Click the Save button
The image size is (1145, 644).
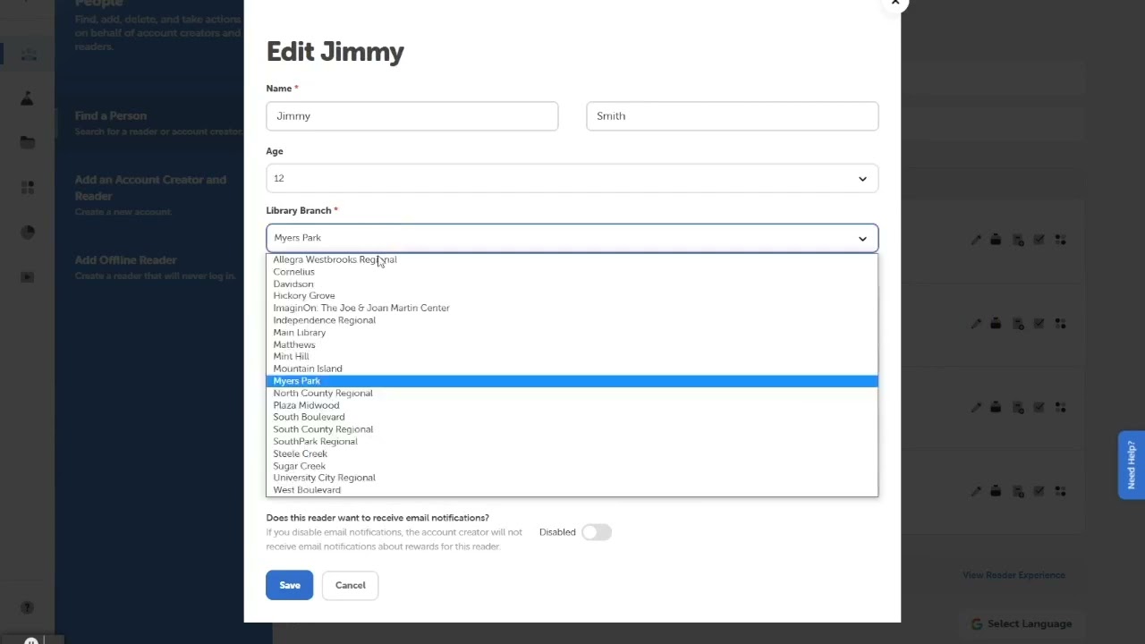pos(289,585)
